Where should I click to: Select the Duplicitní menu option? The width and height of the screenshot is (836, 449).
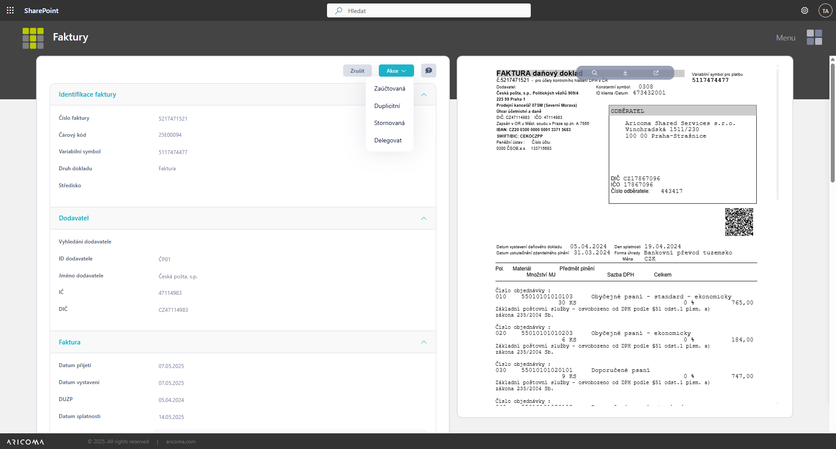click(387, 106)
